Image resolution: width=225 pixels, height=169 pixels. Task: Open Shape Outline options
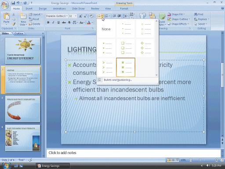(x=179, y=19)
